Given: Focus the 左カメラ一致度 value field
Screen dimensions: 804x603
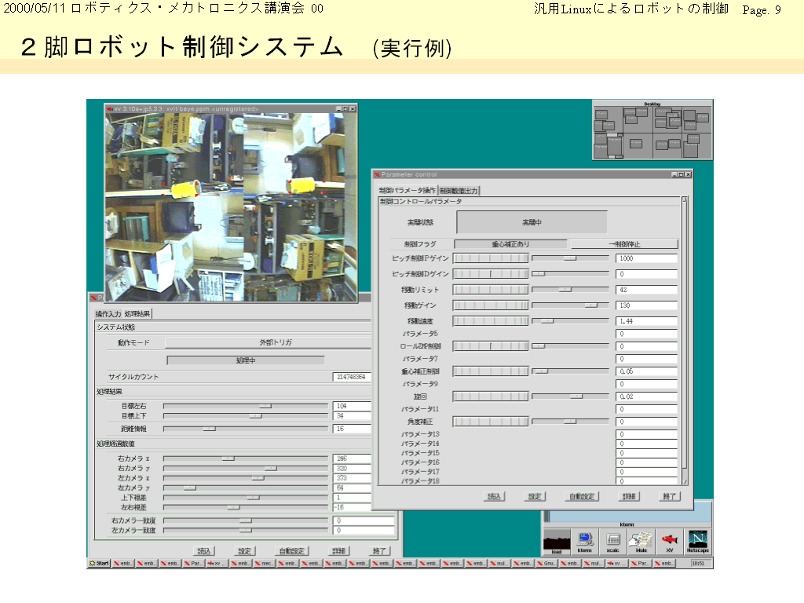Looking at the screenshot, I should (x=364, y=530).
